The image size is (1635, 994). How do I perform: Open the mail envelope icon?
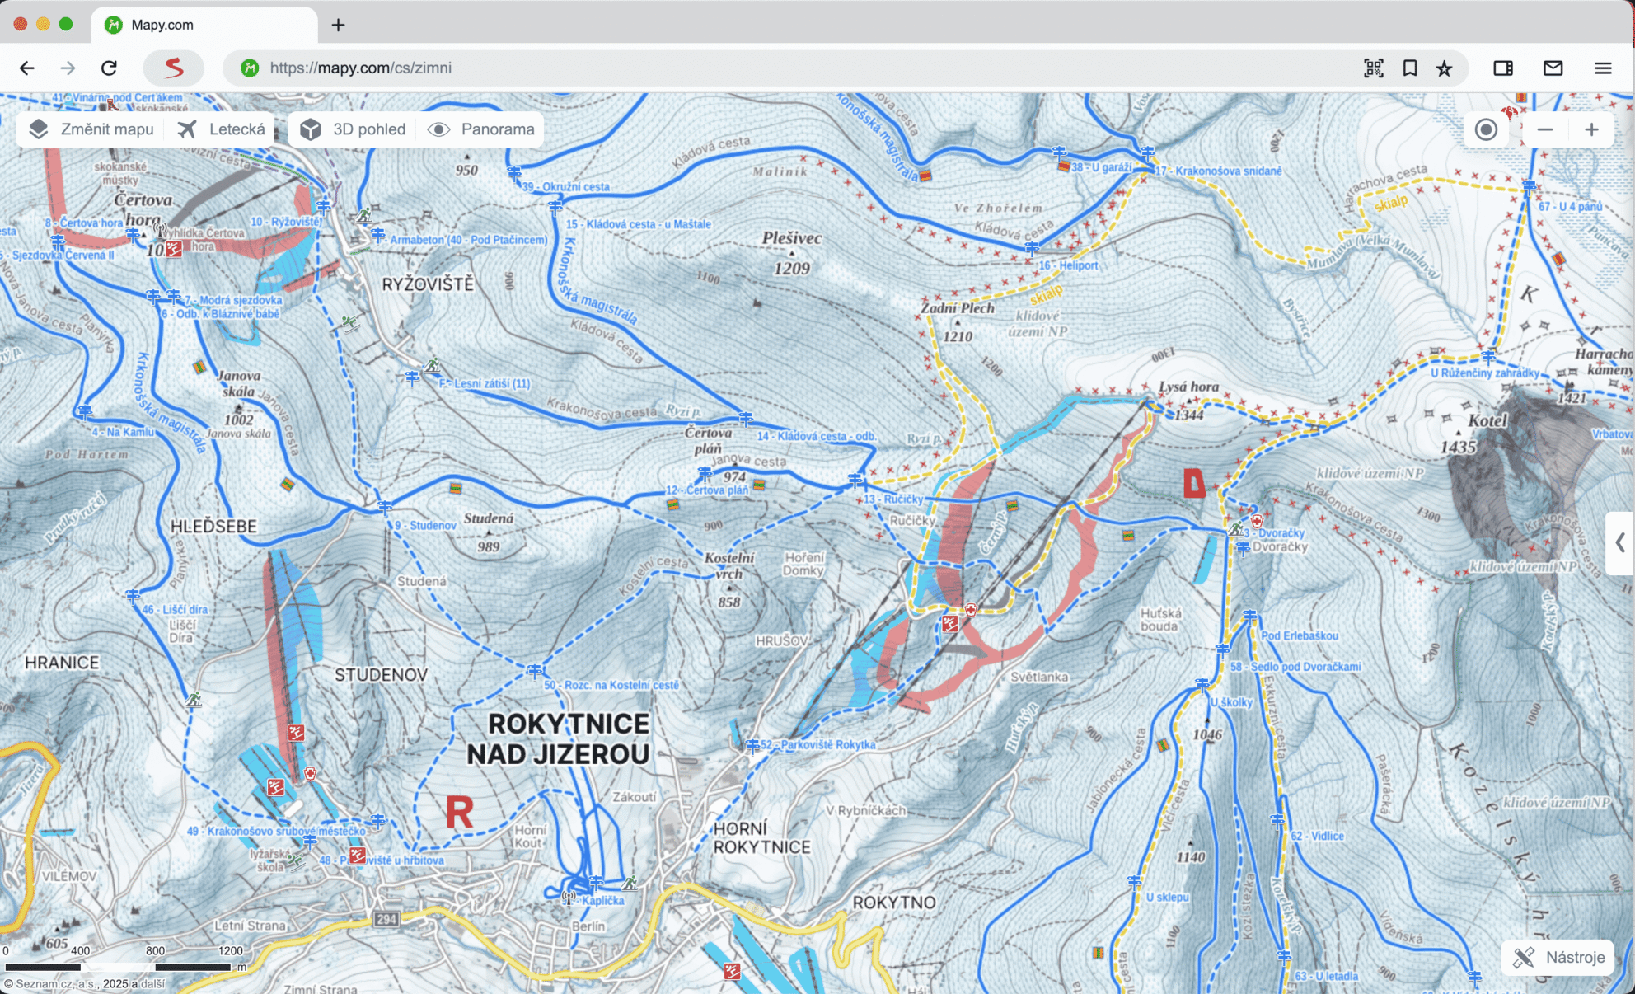[x=1553, y=68]
